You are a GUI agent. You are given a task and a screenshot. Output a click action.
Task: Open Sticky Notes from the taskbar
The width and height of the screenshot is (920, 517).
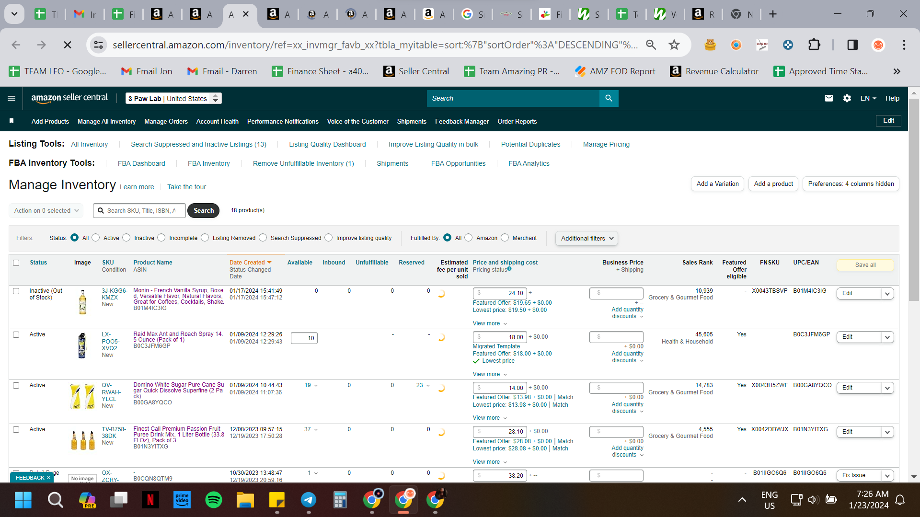[276, 500]
